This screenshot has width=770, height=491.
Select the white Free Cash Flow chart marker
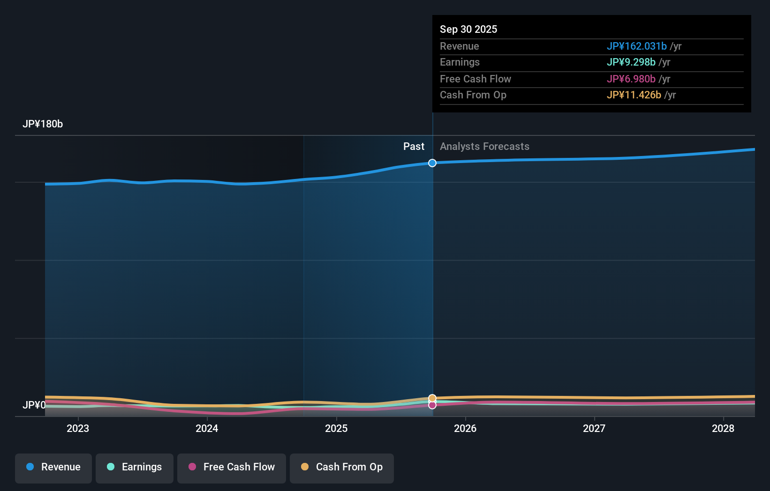pos(432,405)
